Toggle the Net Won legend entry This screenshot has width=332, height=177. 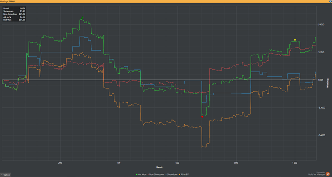click(141, 174)
